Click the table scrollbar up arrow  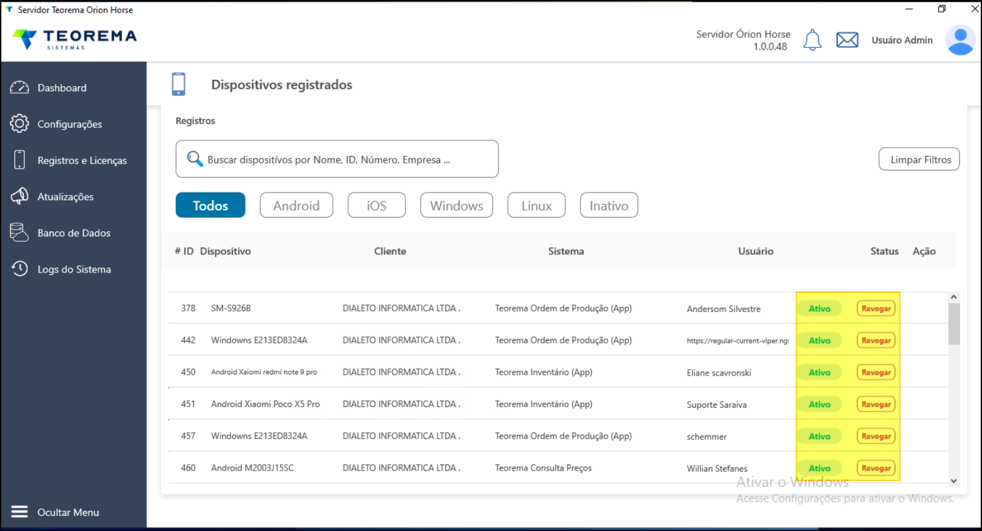coord(954,297)
